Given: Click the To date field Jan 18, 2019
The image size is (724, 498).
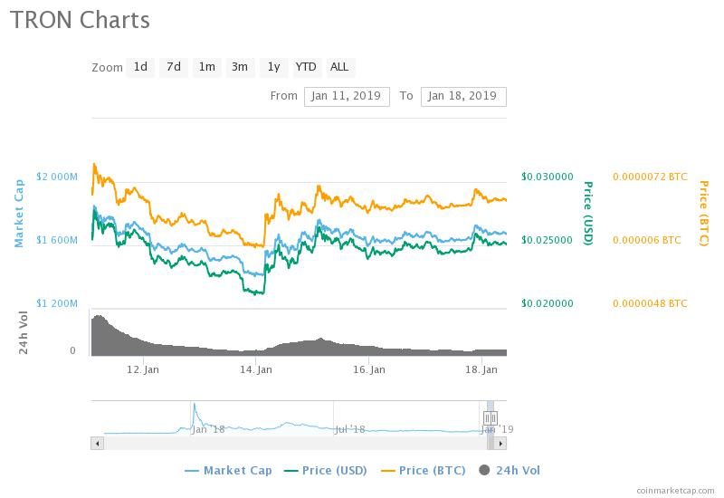Looking at the screenshot, I should click(463, 97).
